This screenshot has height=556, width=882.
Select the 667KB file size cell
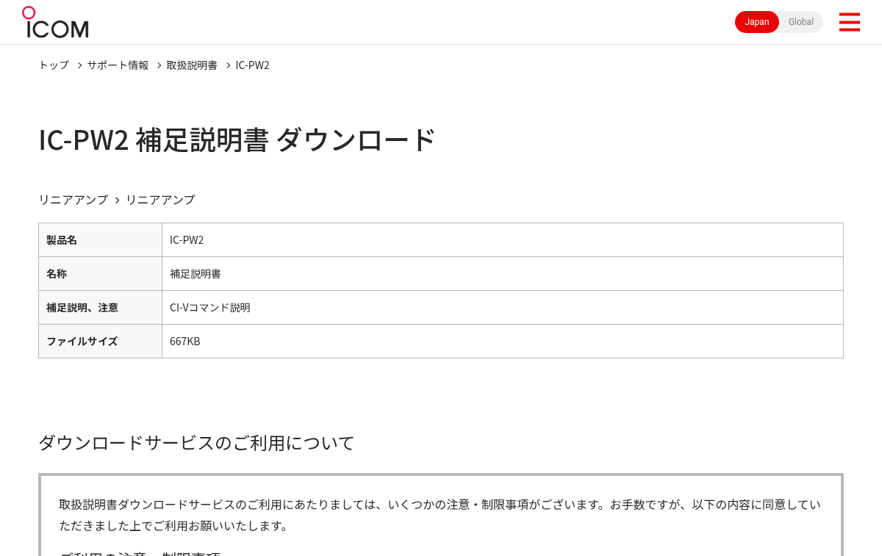[503, 342]
